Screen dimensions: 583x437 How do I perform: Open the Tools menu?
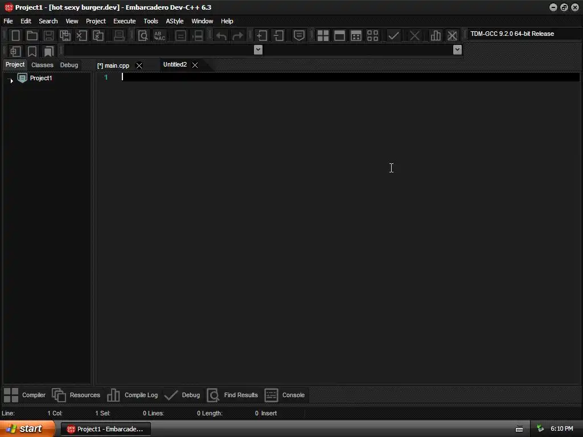click(x=150, y=21)
